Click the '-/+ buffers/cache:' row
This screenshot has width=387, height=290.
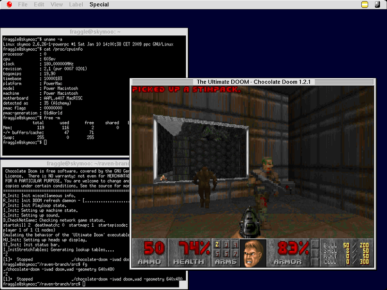48,132
